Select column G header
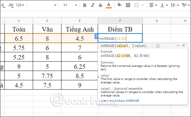Image resolution: width=191 pixels, height=117 pixels. pyautogui.click(x=157, y=21)
